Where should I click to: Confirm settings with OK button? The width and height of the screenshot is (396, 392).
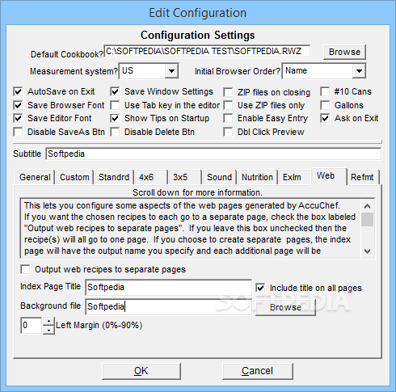pyautogui.click(x=141, y=371)
